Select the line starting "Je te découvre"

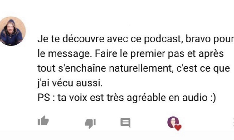pos(136,39)
